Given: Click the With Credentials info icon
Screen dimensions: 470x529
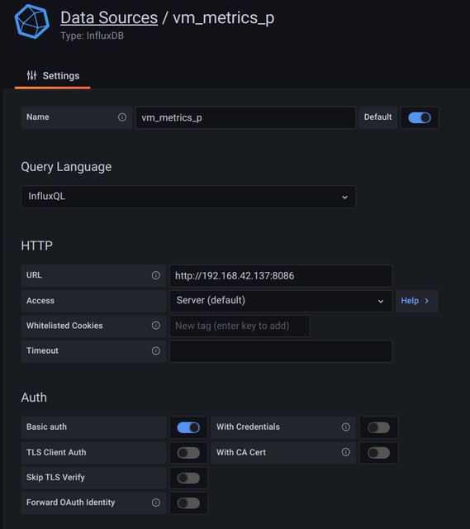Looking at the screenshot, I should click(346, 427).
